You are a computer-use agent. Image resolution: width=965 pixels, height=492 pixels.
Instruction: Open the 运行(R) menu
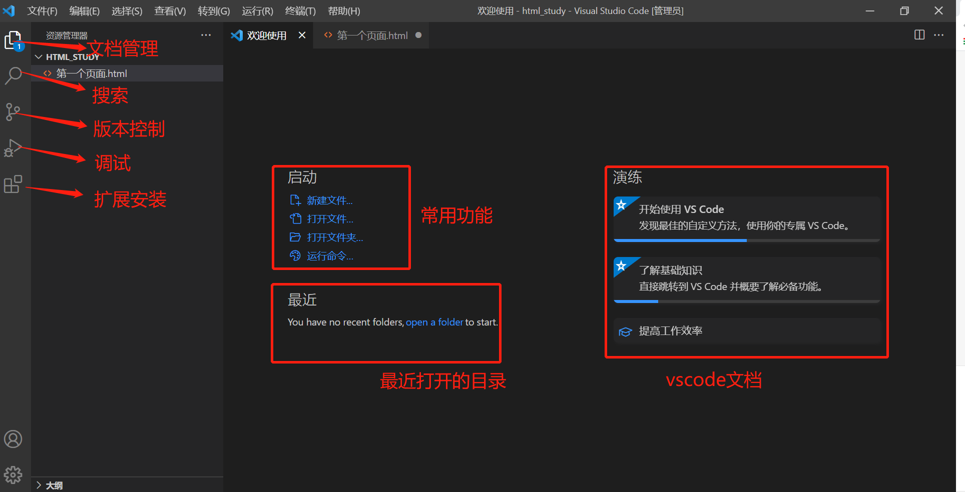[x=257, y=11]
